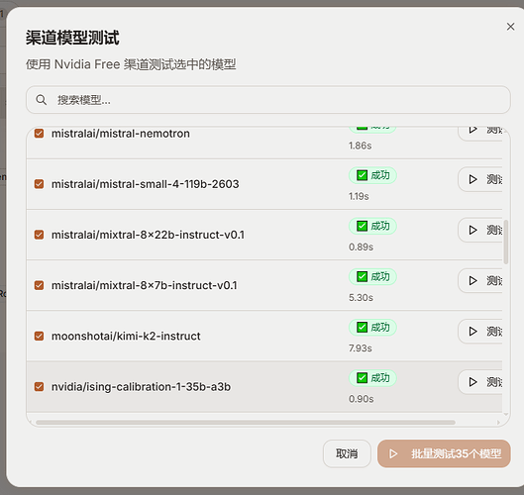Start batch test of 35 models

(x=444, y=453)
